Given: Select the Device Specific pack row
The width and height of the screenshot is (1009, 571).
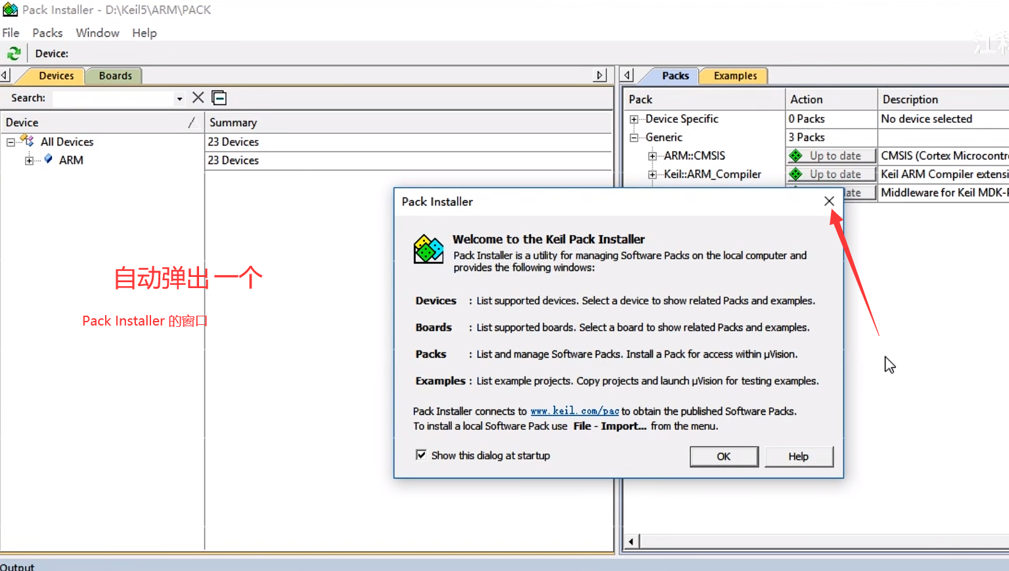Looking at the screenshot, I should 682,119.
